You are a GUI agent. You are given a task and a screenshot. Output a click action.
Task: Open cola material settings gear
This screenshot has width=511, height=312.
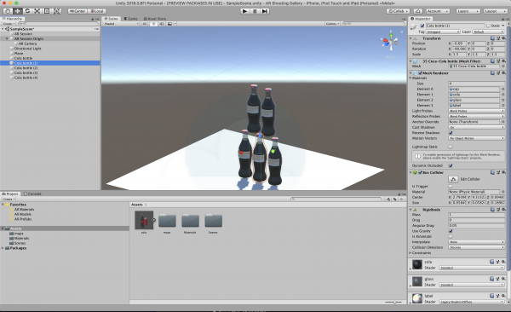pos(503,262)
